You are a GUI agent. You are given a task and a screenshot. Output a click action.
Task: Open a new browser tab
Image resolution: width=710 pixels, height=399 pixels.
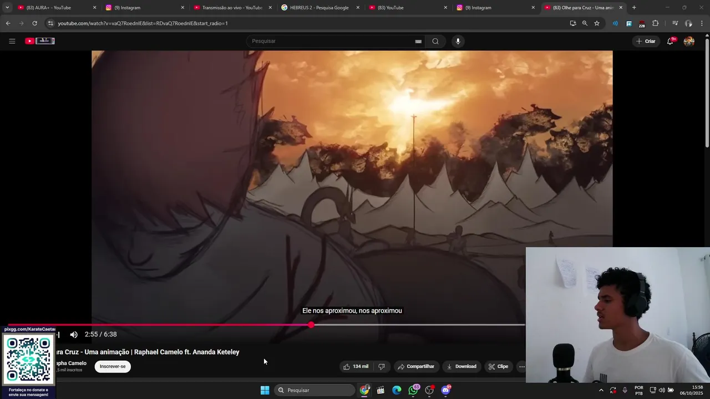click(x=634, y=8)
